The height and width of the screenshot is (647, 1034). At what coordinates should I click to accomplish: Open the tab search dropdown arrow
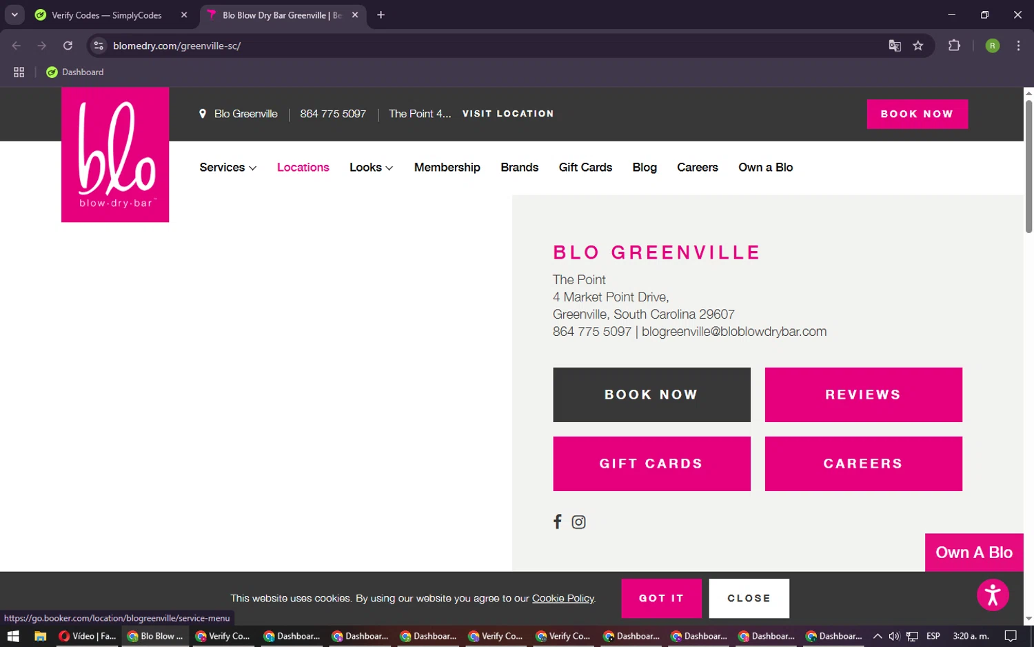coord(14,15)
